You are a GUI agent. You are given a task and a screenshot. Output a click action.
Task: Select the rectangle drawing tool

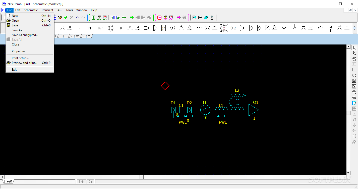point(354,70)
